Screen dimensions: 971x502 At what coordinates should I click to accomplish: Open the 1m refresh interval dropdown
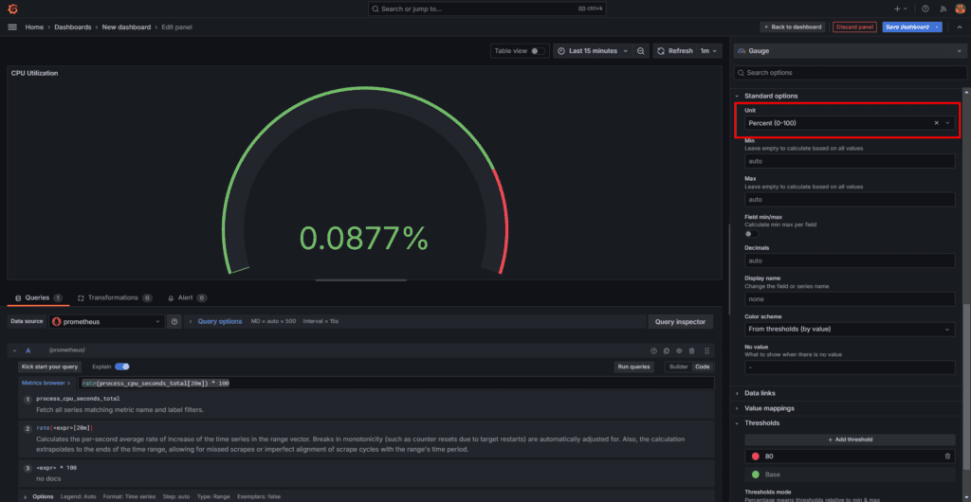tap(708, 51)
